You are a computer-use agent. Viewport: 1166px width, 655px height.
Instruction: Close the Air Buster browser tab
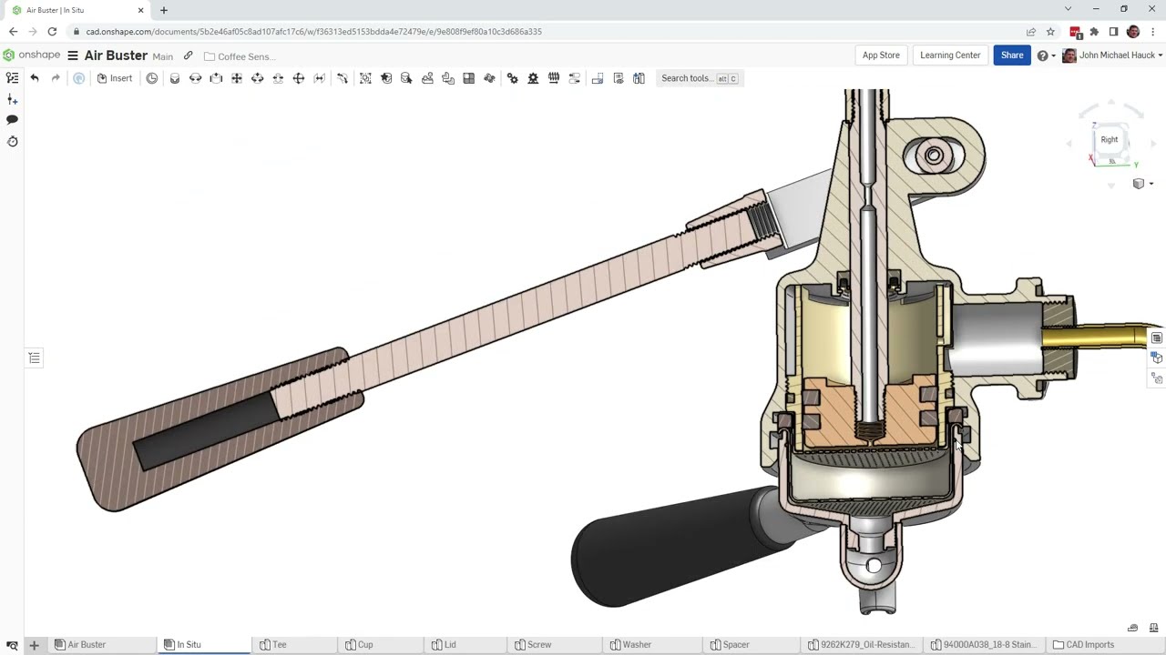coord(140,10)
